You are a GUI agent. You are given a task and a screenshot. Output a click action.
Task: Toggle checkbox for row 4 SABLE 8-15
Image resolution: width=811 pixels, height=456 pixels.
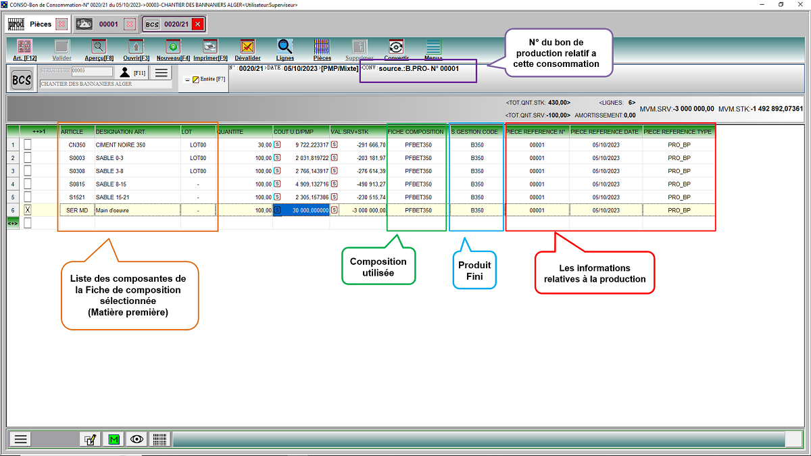pos(28,184)
